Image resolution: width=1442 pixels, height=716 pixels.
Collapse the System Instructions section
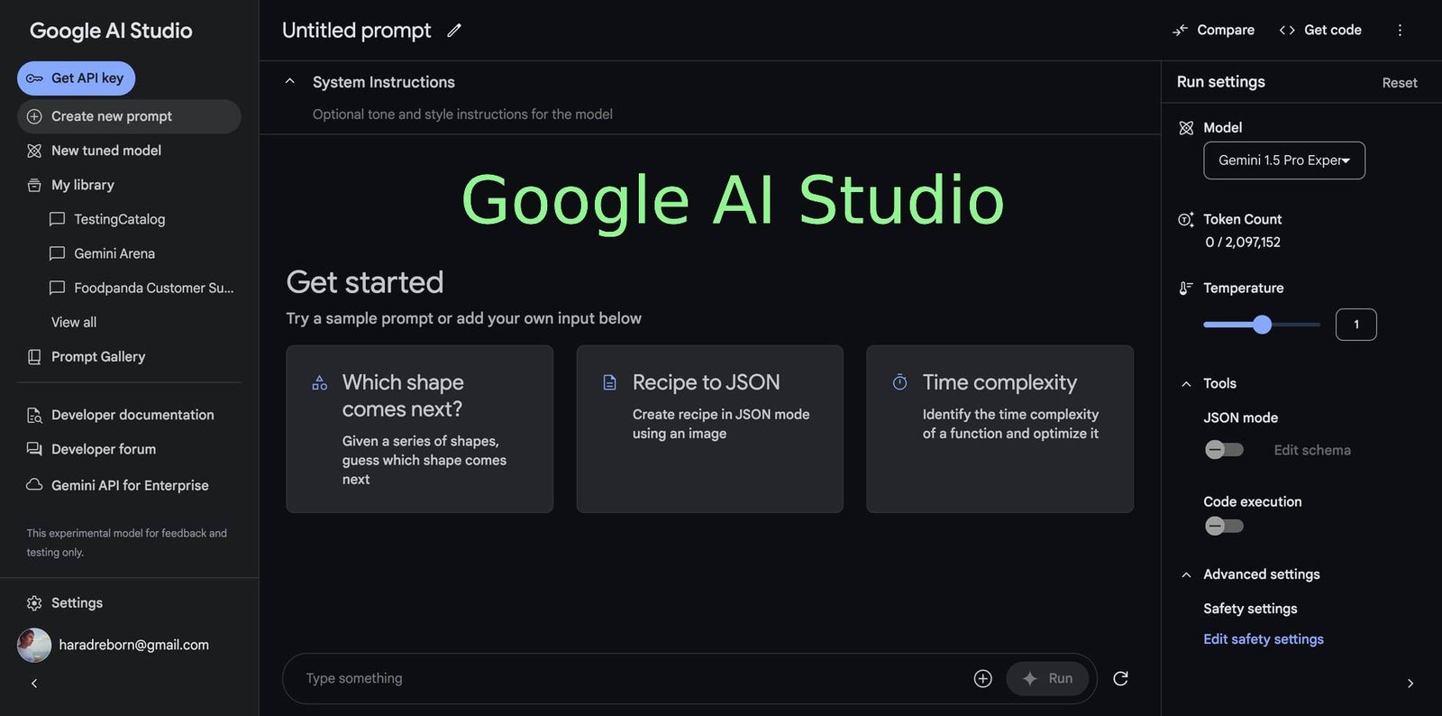pyautogui.click(x=289, y=81)
